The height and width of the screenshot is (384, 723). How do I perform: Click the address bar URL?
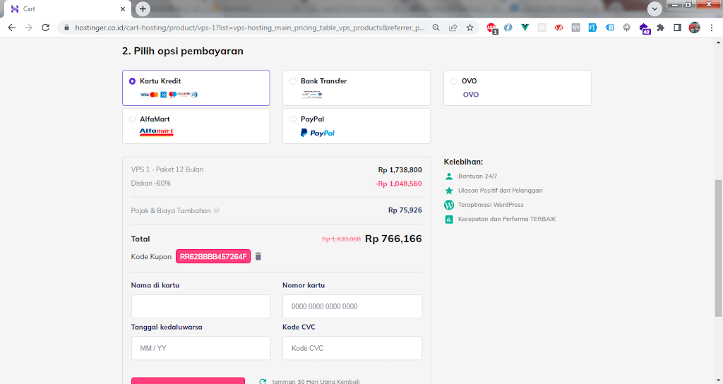249,28
